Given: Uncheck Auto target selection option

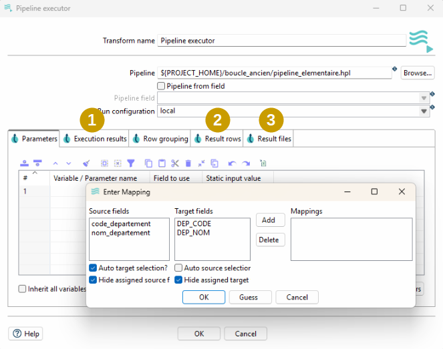Looking at the screenshot, I should [x=93, y=268].
